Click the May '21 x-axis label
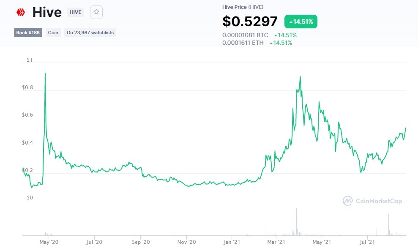The width and height of the screenshot is (418, 251). coord(322,242)
